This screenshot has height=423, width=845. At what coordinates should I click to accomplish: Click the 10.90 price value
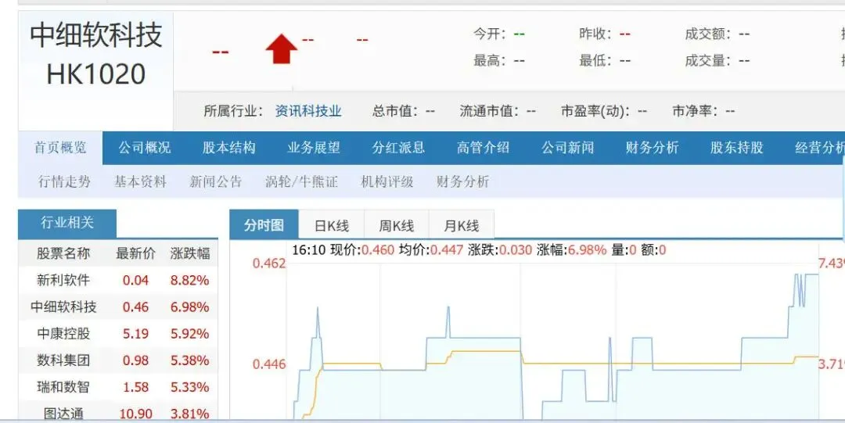tap(136, 414)
